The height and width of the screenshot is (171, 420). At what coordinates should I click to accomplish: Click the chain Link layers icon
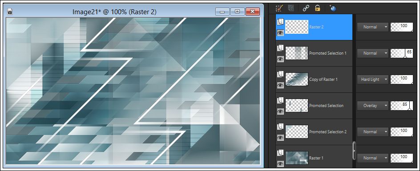306,8
